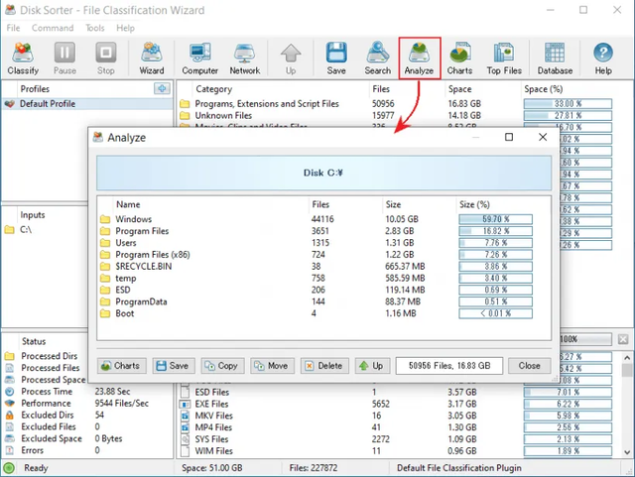Viewport: 635px width, 477px height.
Task: Open the Search tool
Action: [377, 59]
